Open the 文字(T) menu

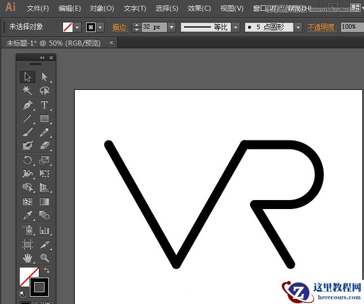[x=135, y=8]
